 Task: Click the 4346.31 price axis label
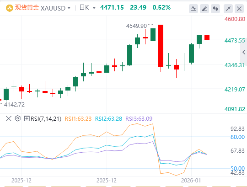click(x=235, y=65)
